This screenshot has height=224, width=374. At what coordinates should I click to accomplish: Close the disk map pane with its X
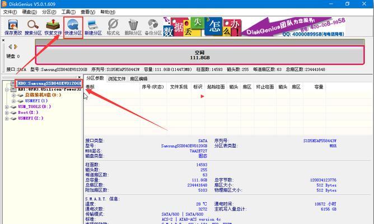[x=3, y=40]
